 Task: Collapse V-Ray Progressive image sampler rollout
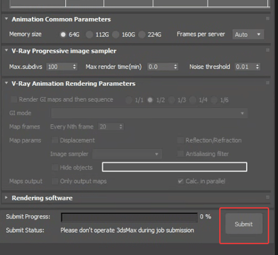[x=7, y=50]
